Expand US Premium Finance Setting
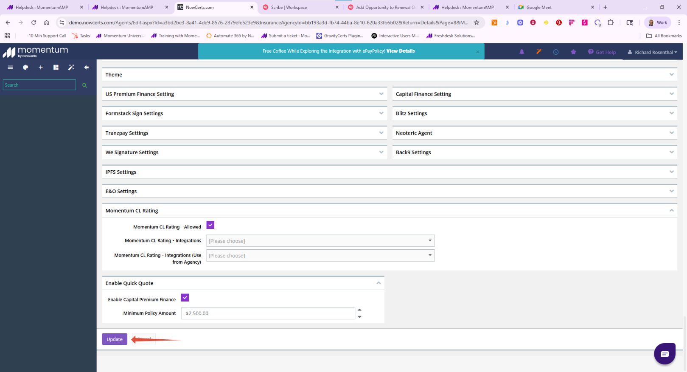Viewport: 687px width, 372px height. click(x=244, y=94)
